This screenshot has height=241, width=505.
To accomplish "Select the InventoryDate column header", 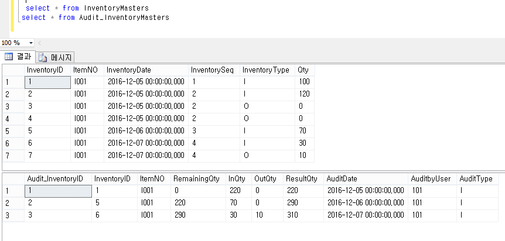I will coord(146,70).
